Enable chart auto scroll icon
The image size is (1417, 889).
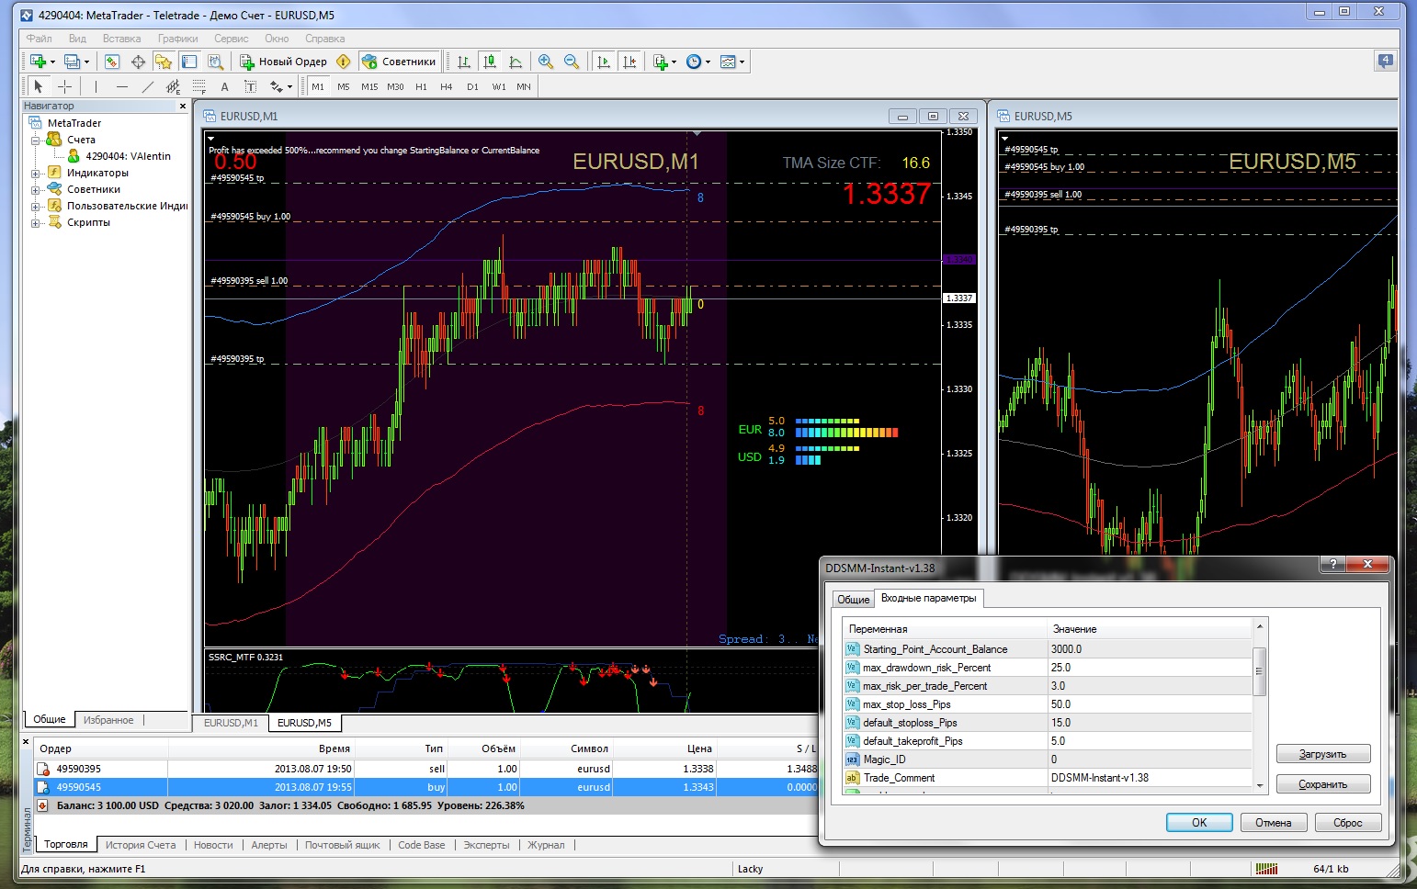tap(603, 62)
